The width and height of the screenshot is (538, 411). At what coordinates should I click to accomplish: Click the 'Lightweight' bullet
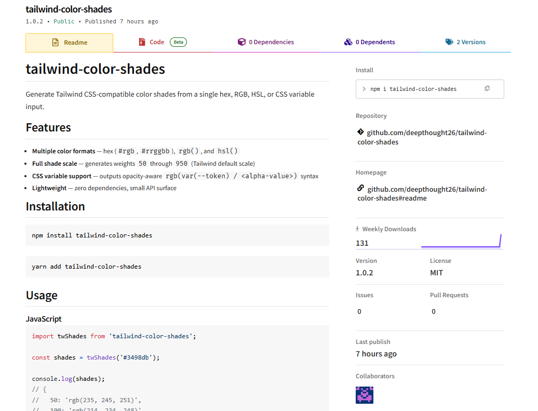[104, 188]
